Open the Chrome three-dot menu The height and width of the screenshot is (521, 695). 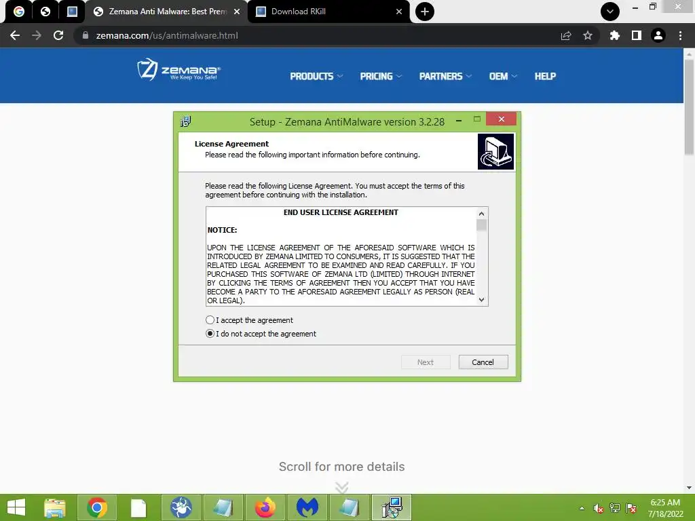[x=680, y=35]
